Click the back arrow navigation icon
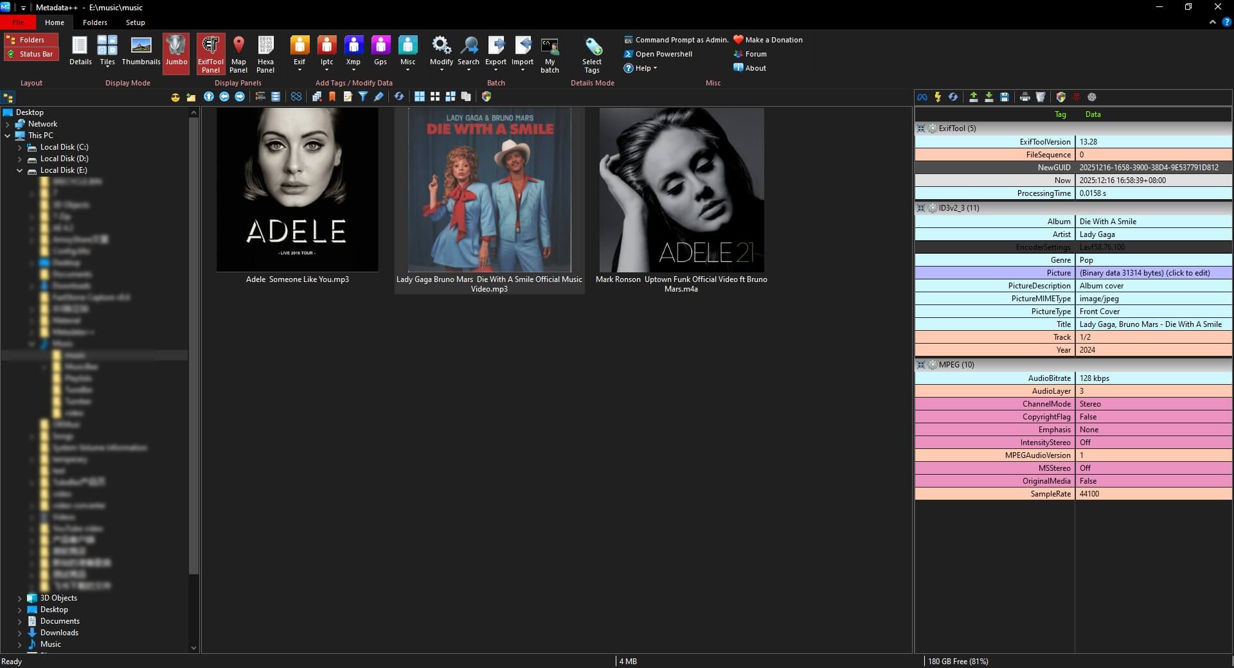 tap(224, 96)
